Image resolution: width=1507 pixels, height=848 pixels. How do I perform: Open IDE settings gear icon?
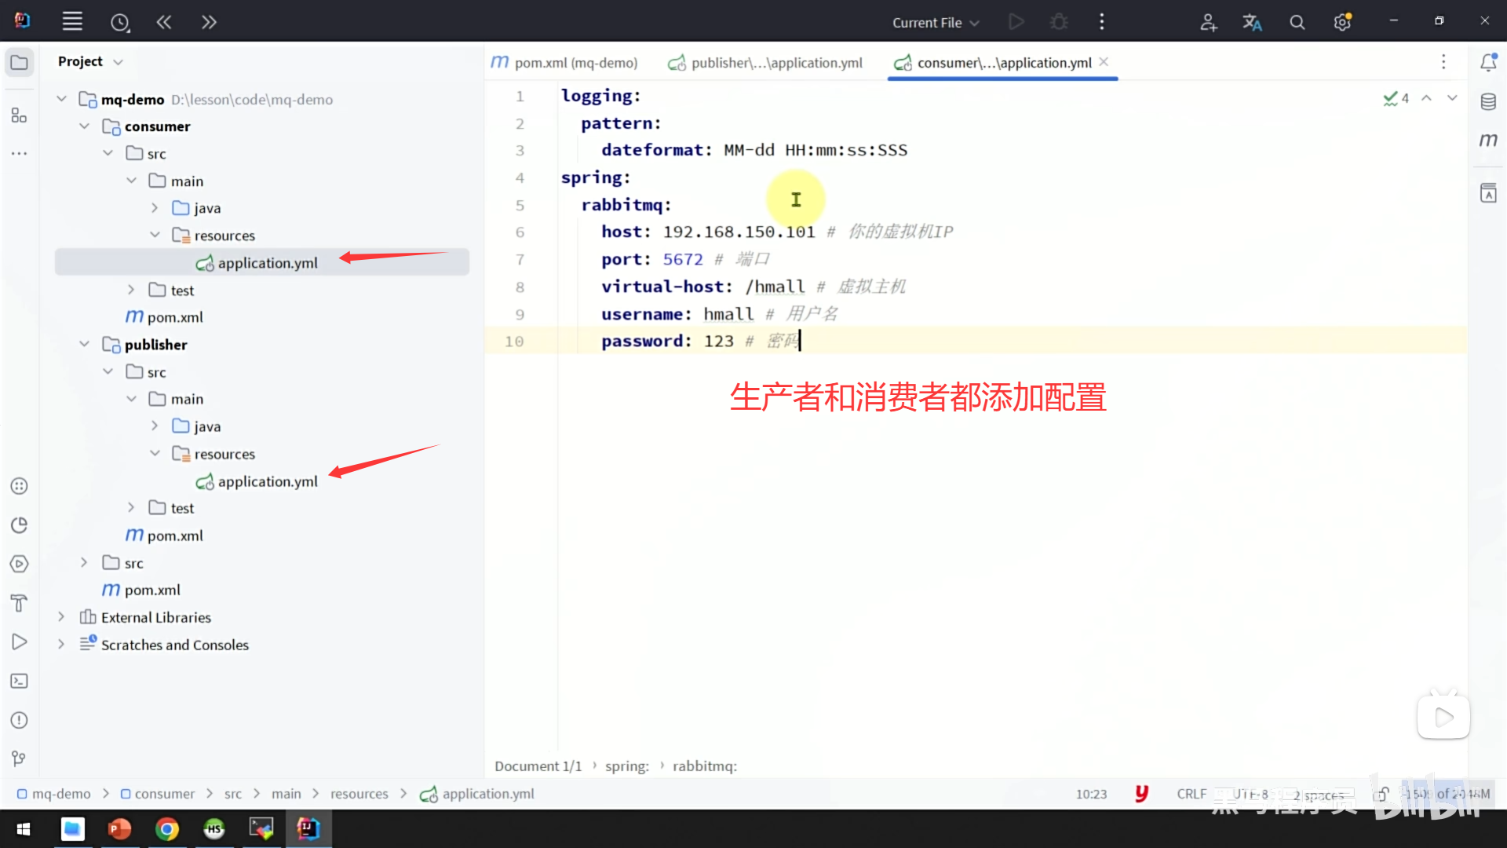click(x=1342, y=22)
